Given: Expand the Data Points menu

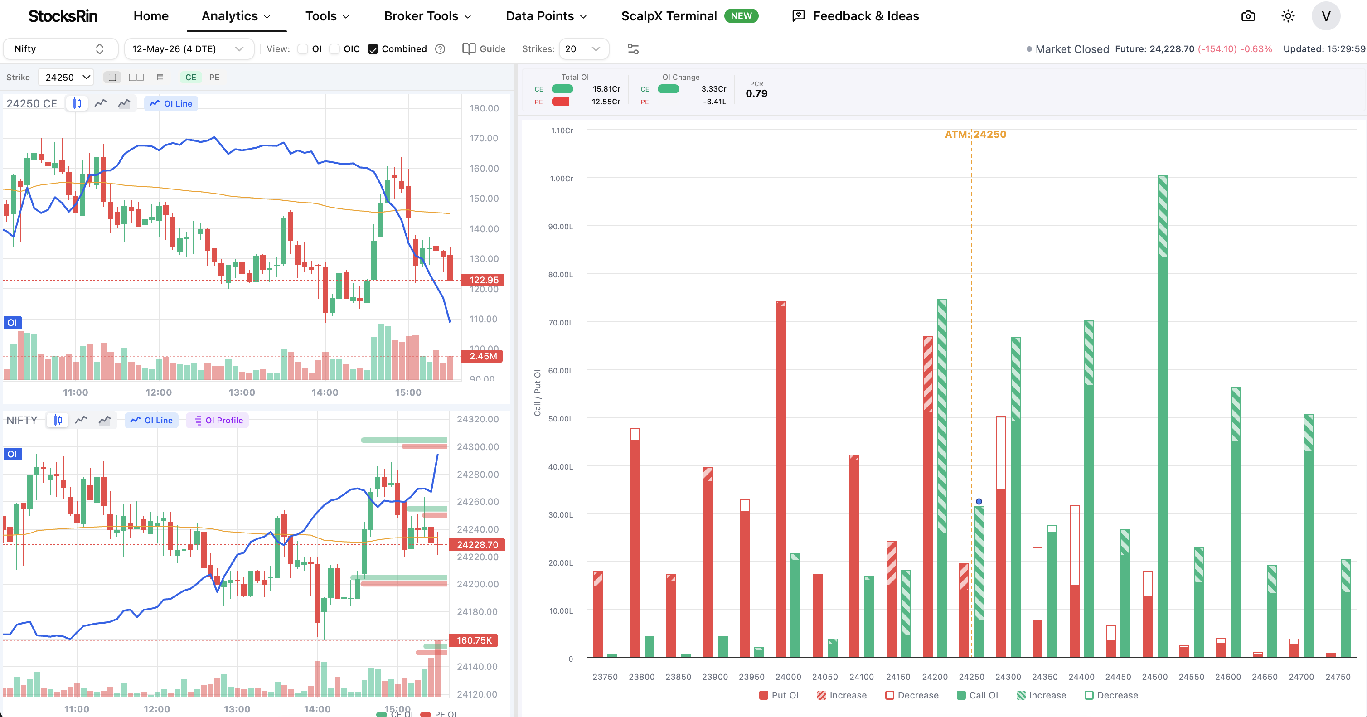Looking at the screenshot, I should pyautogui.click(x=546, y=16).
